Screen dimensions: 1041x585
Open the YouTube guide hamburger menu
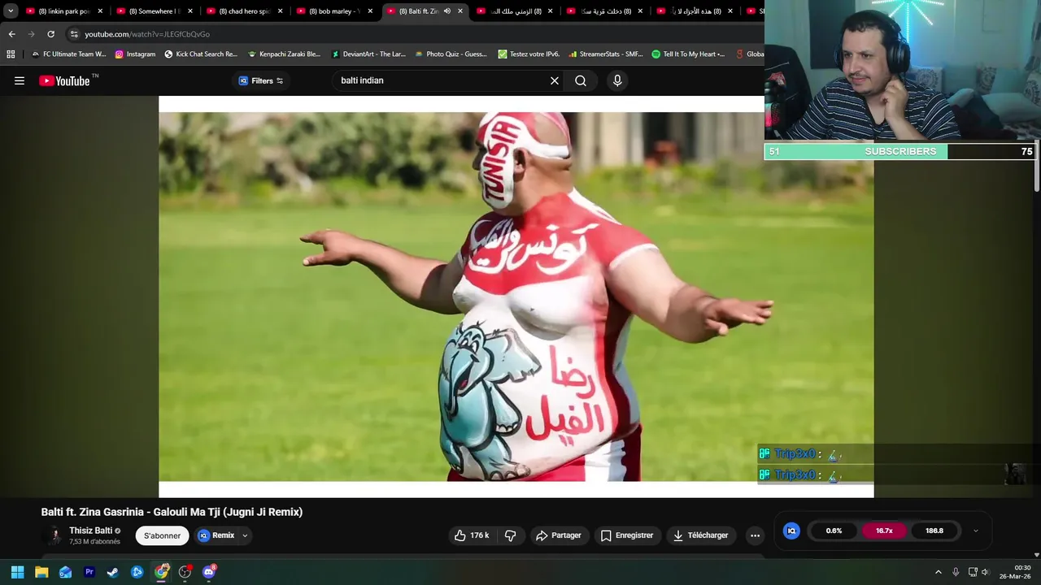(x=20, y=80)
